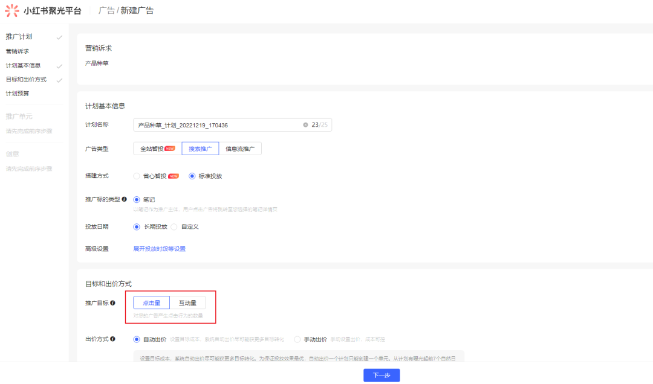Switch ad type to 信息流推广
653x384 pixels.
(241, 148)
